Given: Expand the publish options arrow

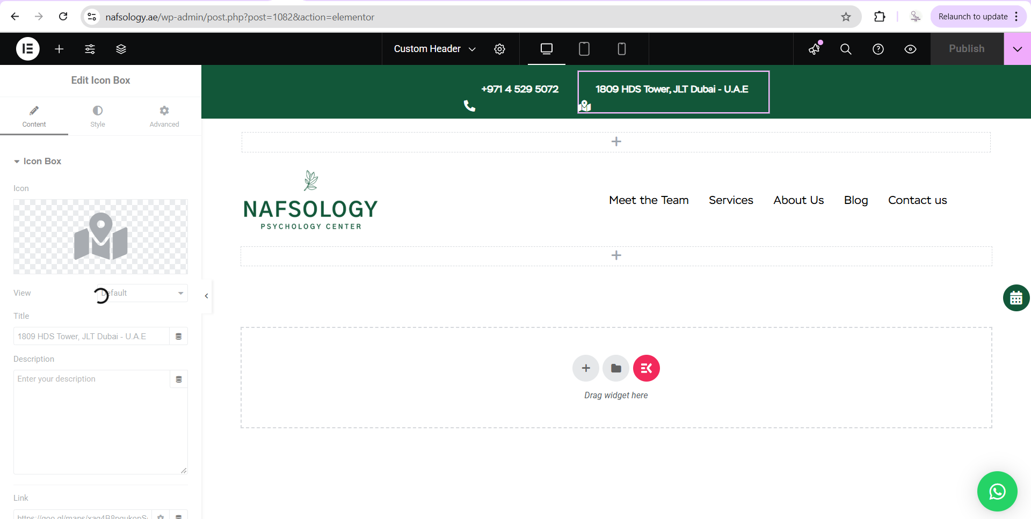Looking at the screenshot, I should tap(1018, 49).
